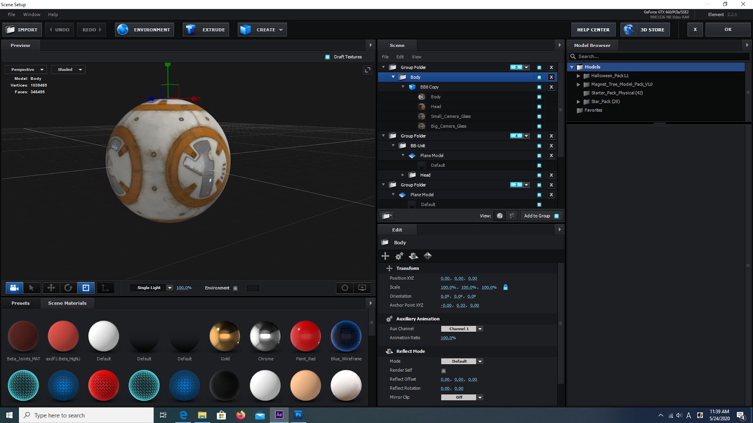The width and height of the screenshot is (753, 423).
Task: Select the arrow pointer tool below preview
Action: (x=32, y=288)
